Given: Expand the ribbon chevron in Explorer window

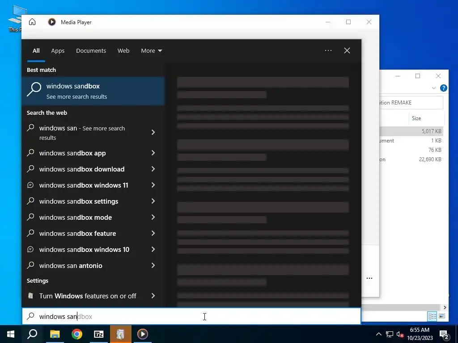Looking at the screenshot, I should (434, 88).
